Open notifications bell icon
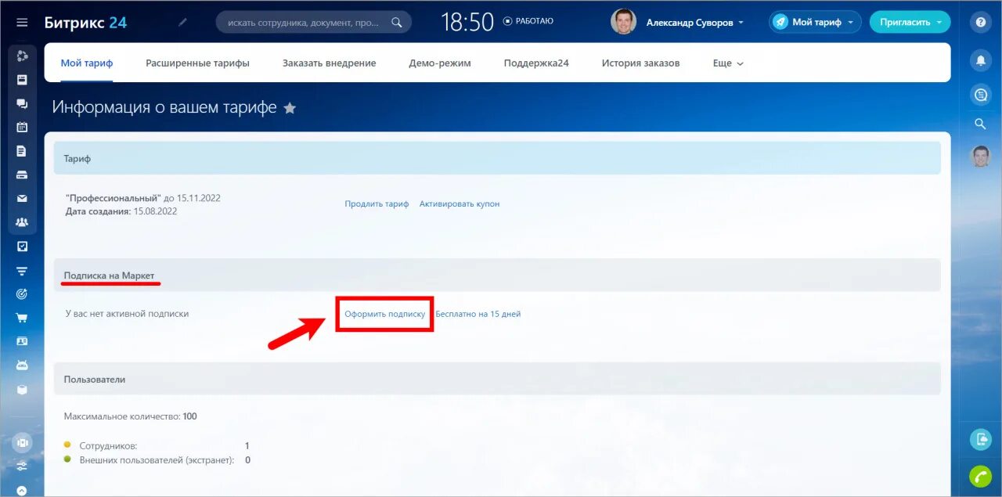The width and height of the screenshot is (1002, 497). (980, 59)
